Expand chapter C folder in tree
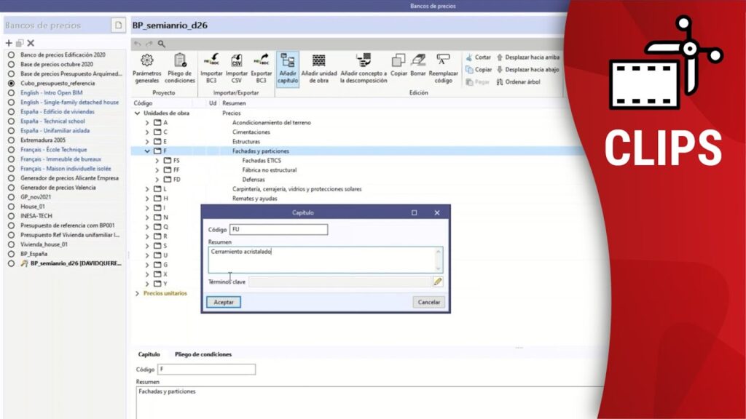 147,132
